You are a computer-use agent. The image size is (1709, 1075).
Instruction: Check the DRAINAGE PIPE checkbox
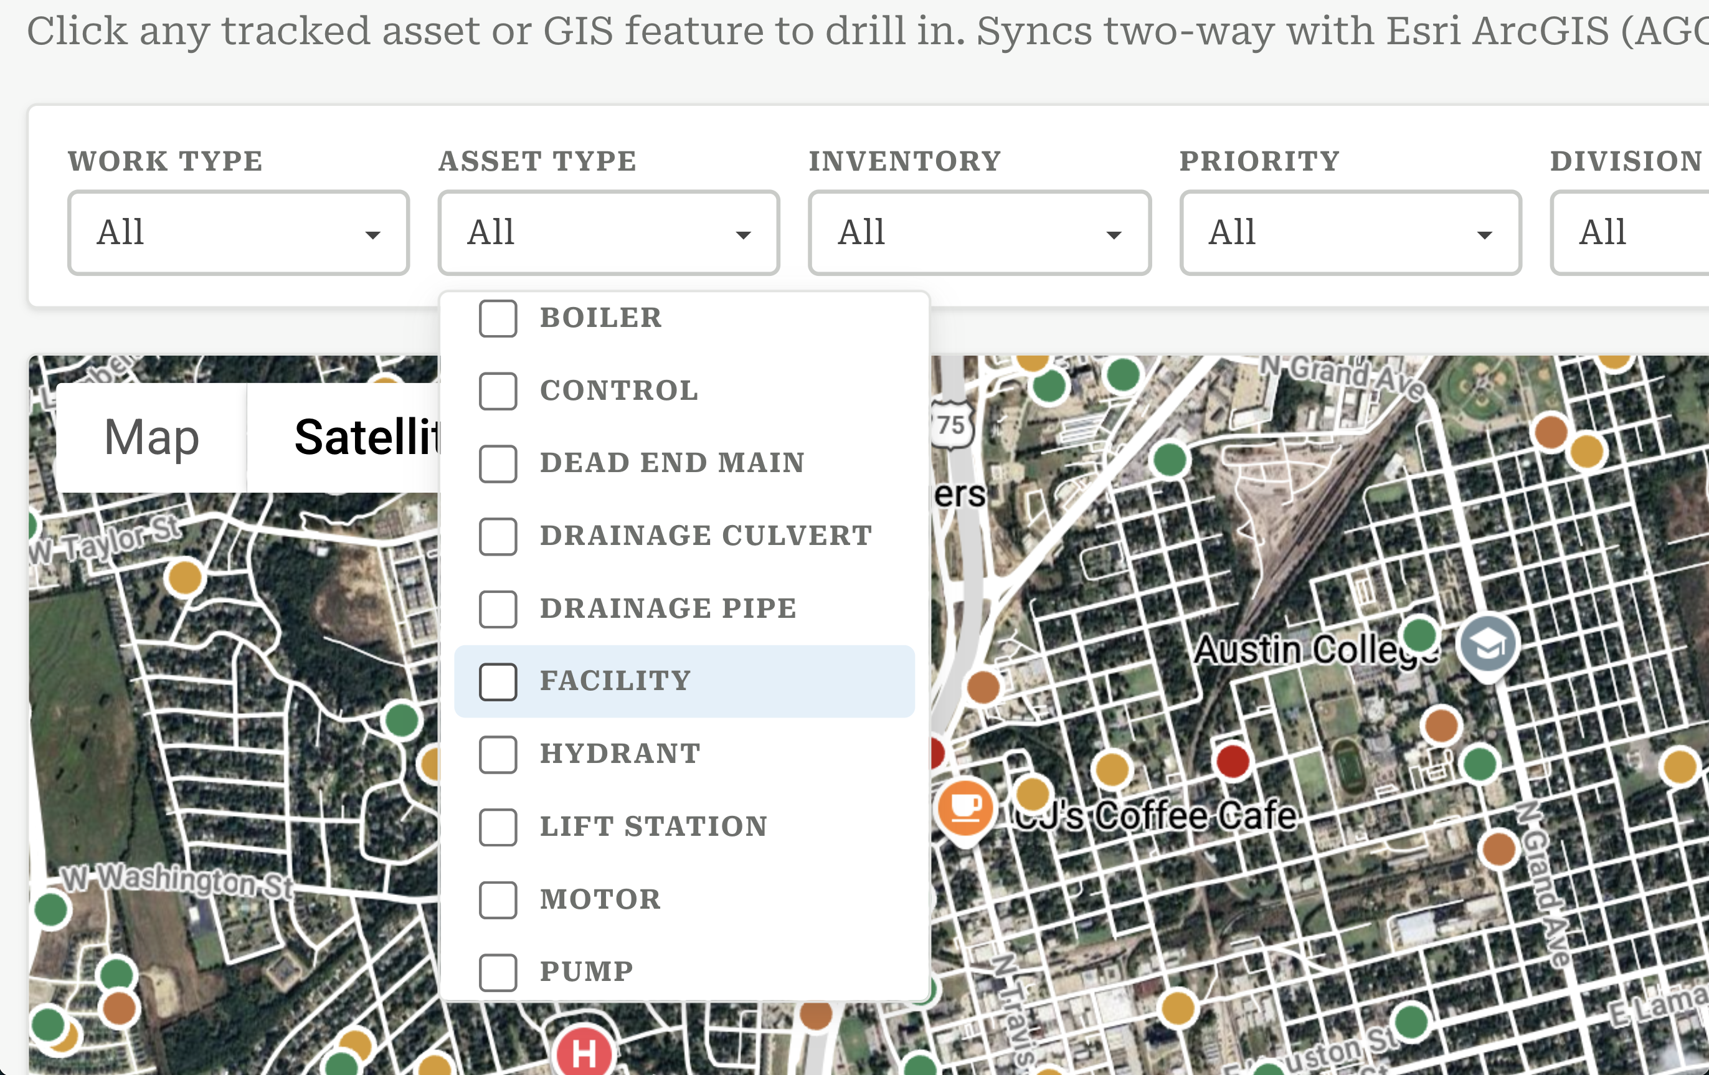[x=498, y=609]
